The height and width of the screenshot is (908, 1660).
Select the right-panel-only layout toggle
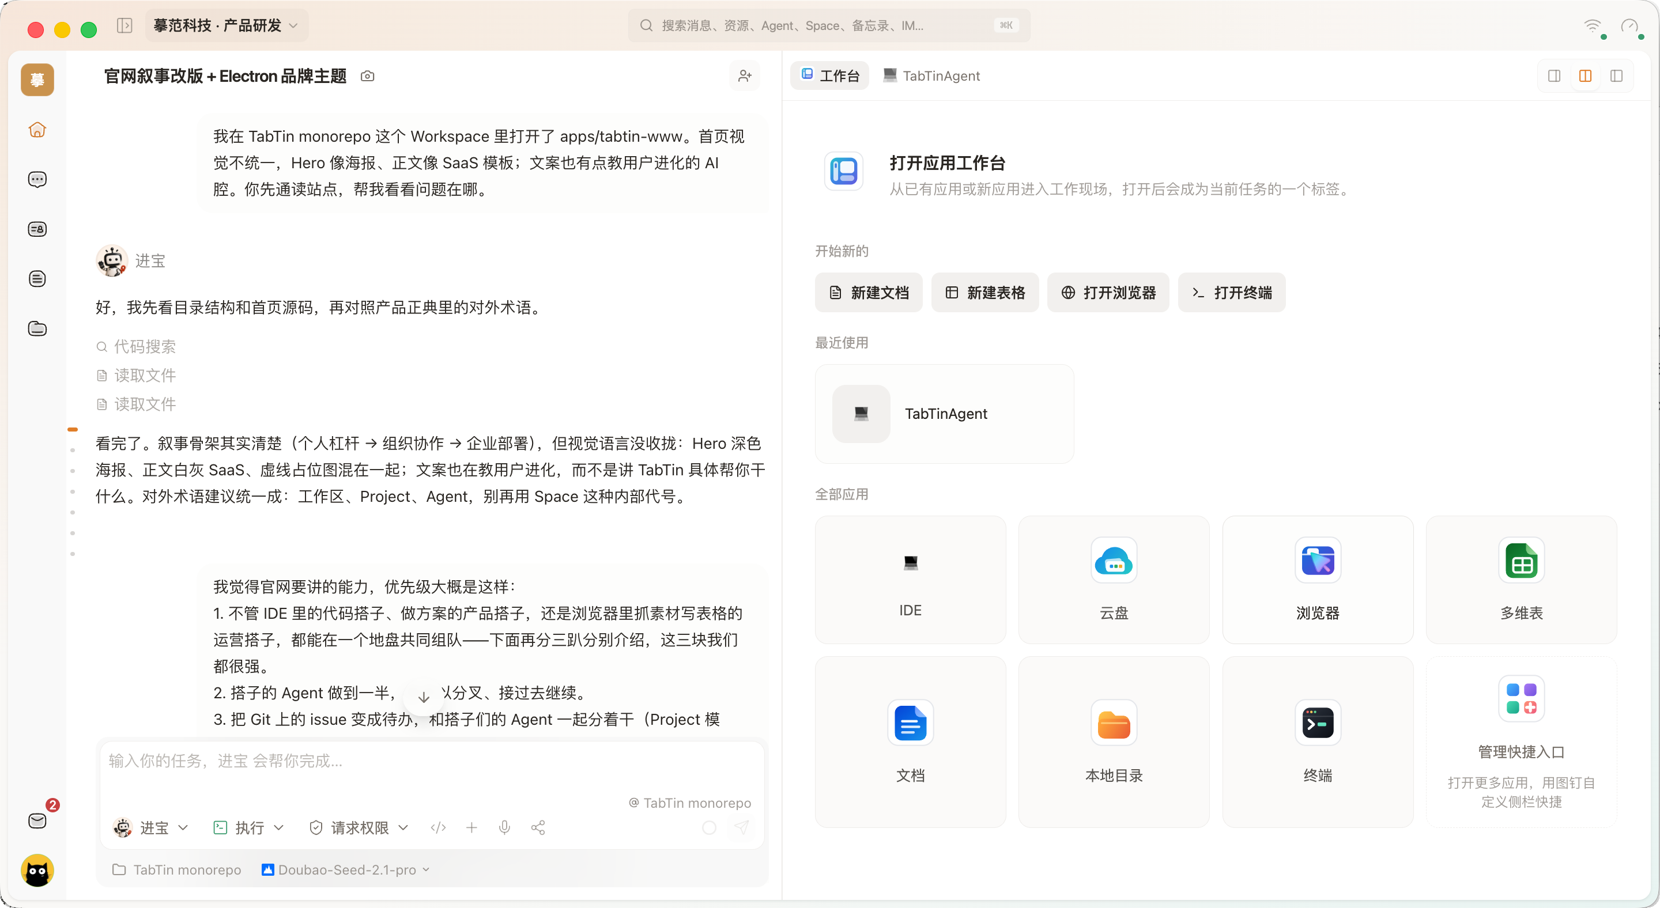coord(1555,76)
